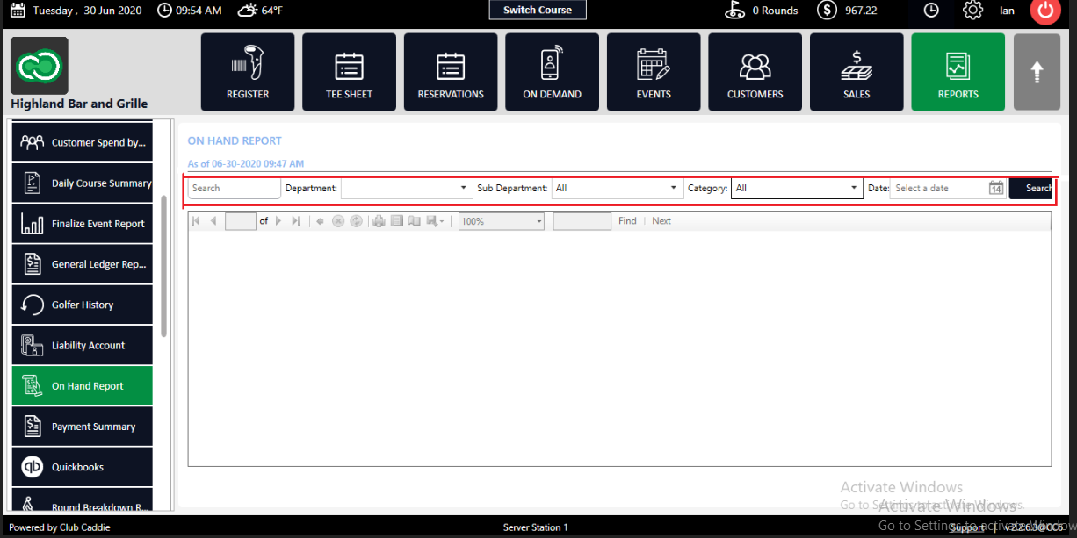Click Next in report toolbar
Viewport: 1077px width, 538px height.
661,221
